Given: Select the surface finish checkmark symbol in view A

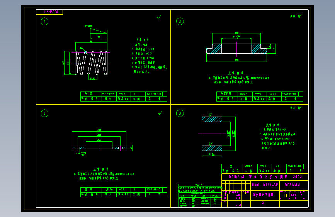Looking at the screenshot, I should tap(159, 17).
